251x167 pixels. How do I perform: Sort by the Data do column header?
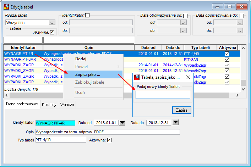point(173,48)
